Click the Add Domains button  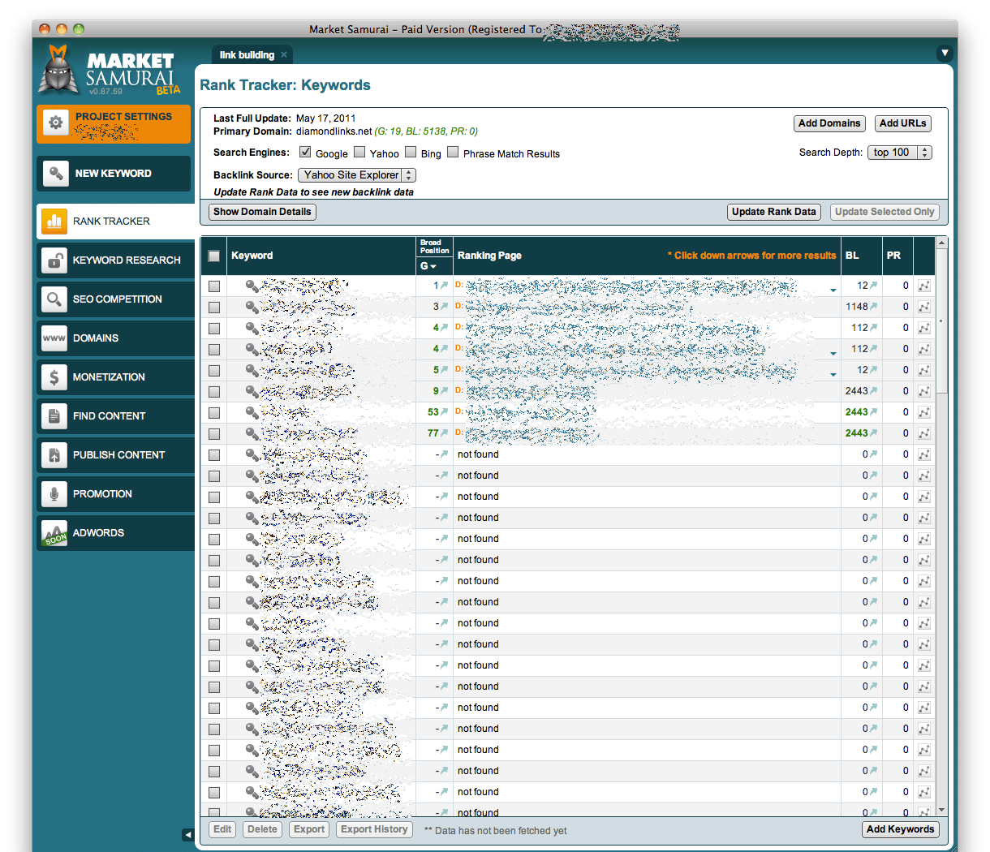click(x=829, y=123)
